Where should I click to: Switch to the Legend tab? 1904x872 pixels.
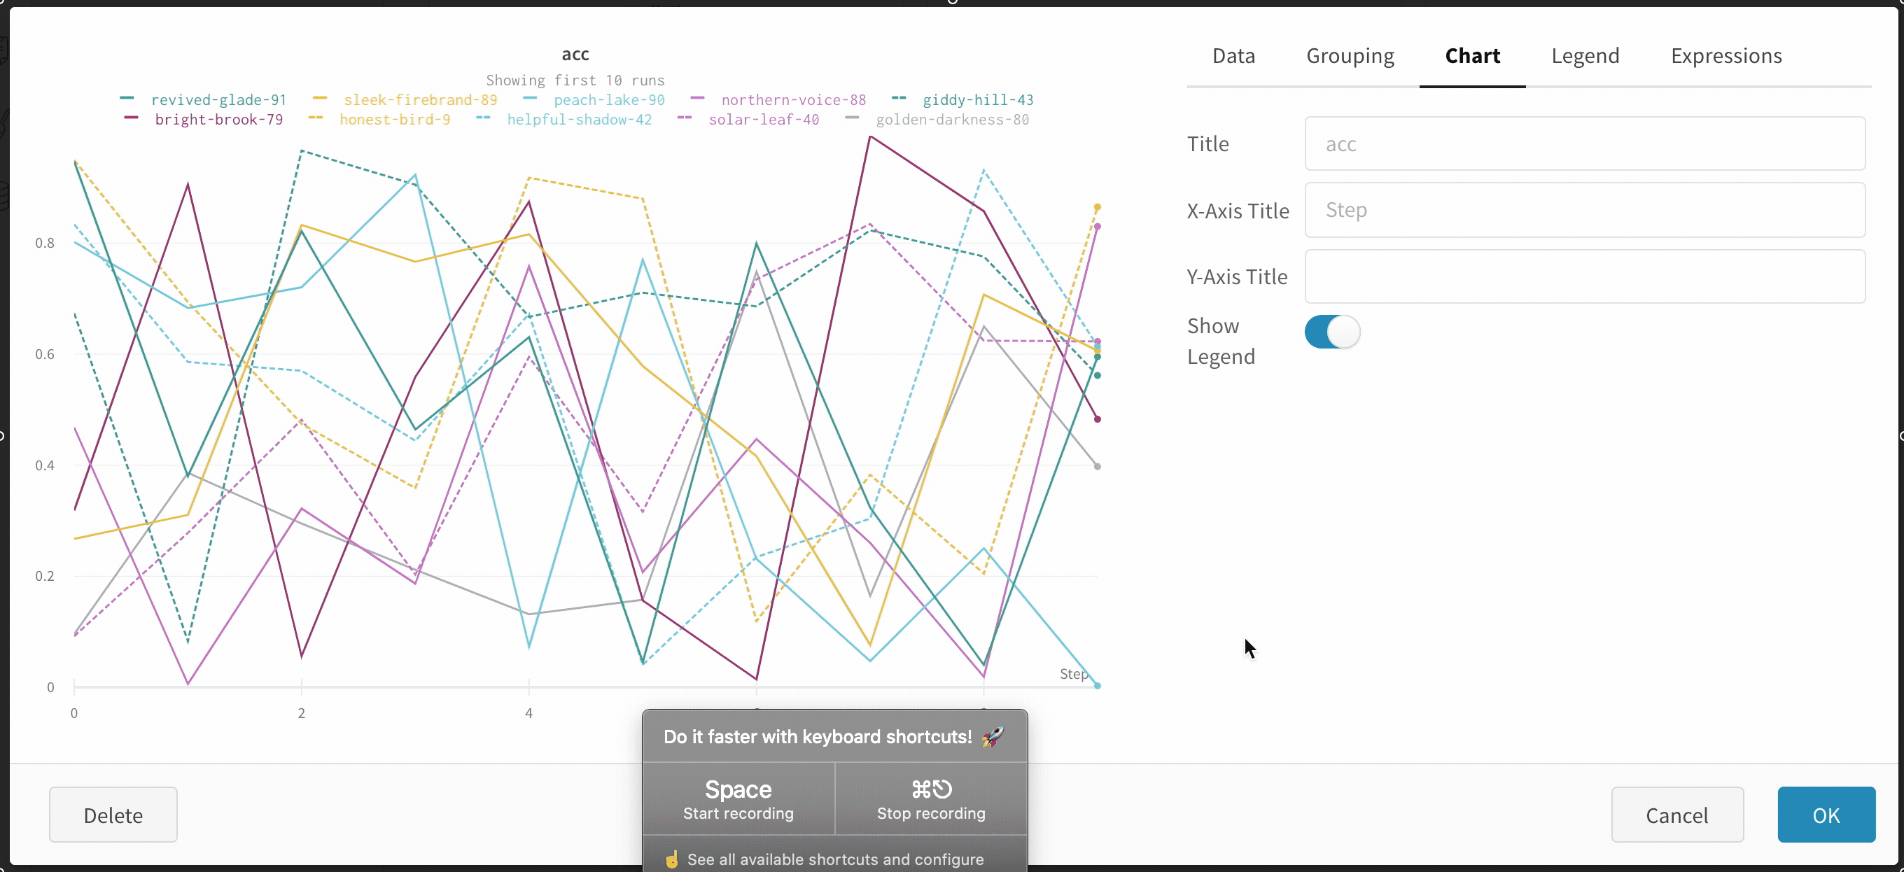point(1585,56)
